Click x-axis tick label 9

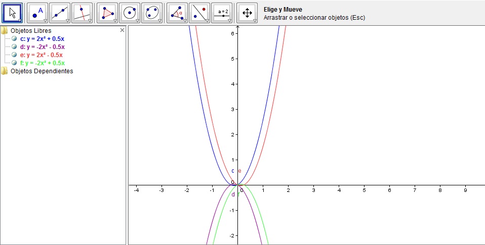tap(466, 190)
